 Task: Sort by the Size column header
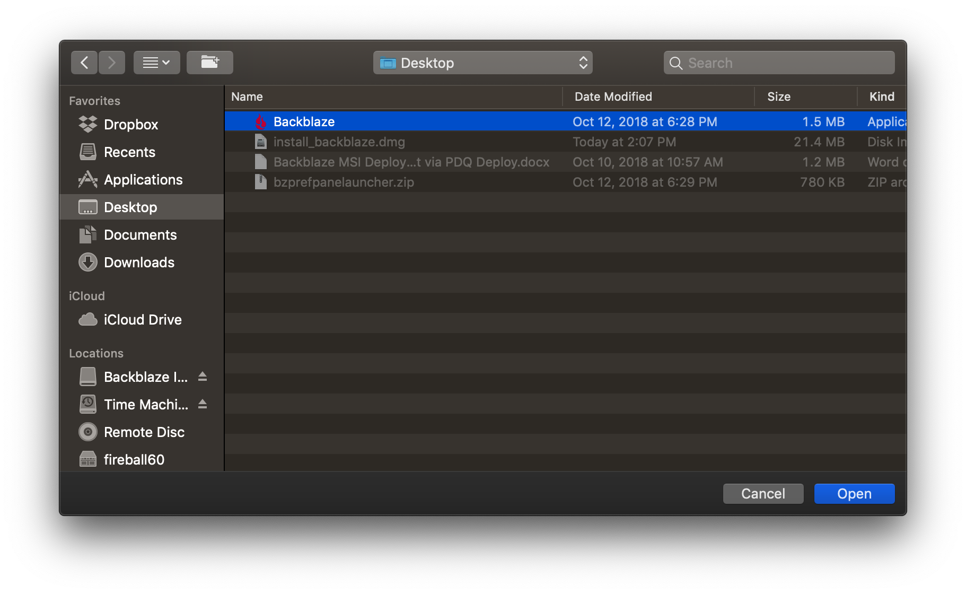[805, 97]
